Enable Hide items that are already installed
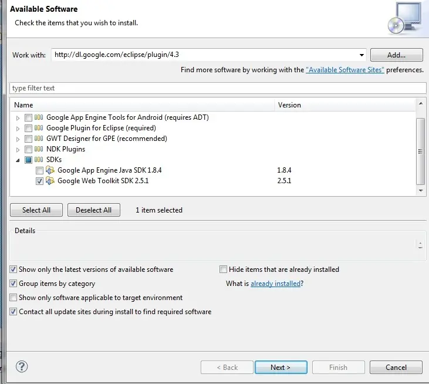 (x=223, y=270)
